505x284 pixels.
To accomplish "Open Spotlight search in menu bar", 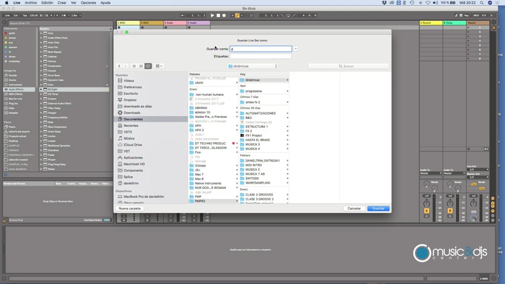I will pyautogui.click(x=481, y=3).
